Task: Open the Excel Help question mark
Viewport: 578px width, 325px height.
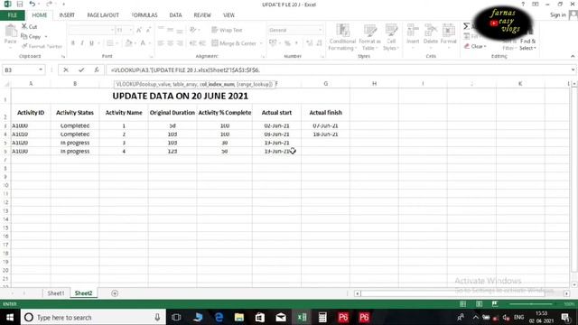Action: pos(523,5)
